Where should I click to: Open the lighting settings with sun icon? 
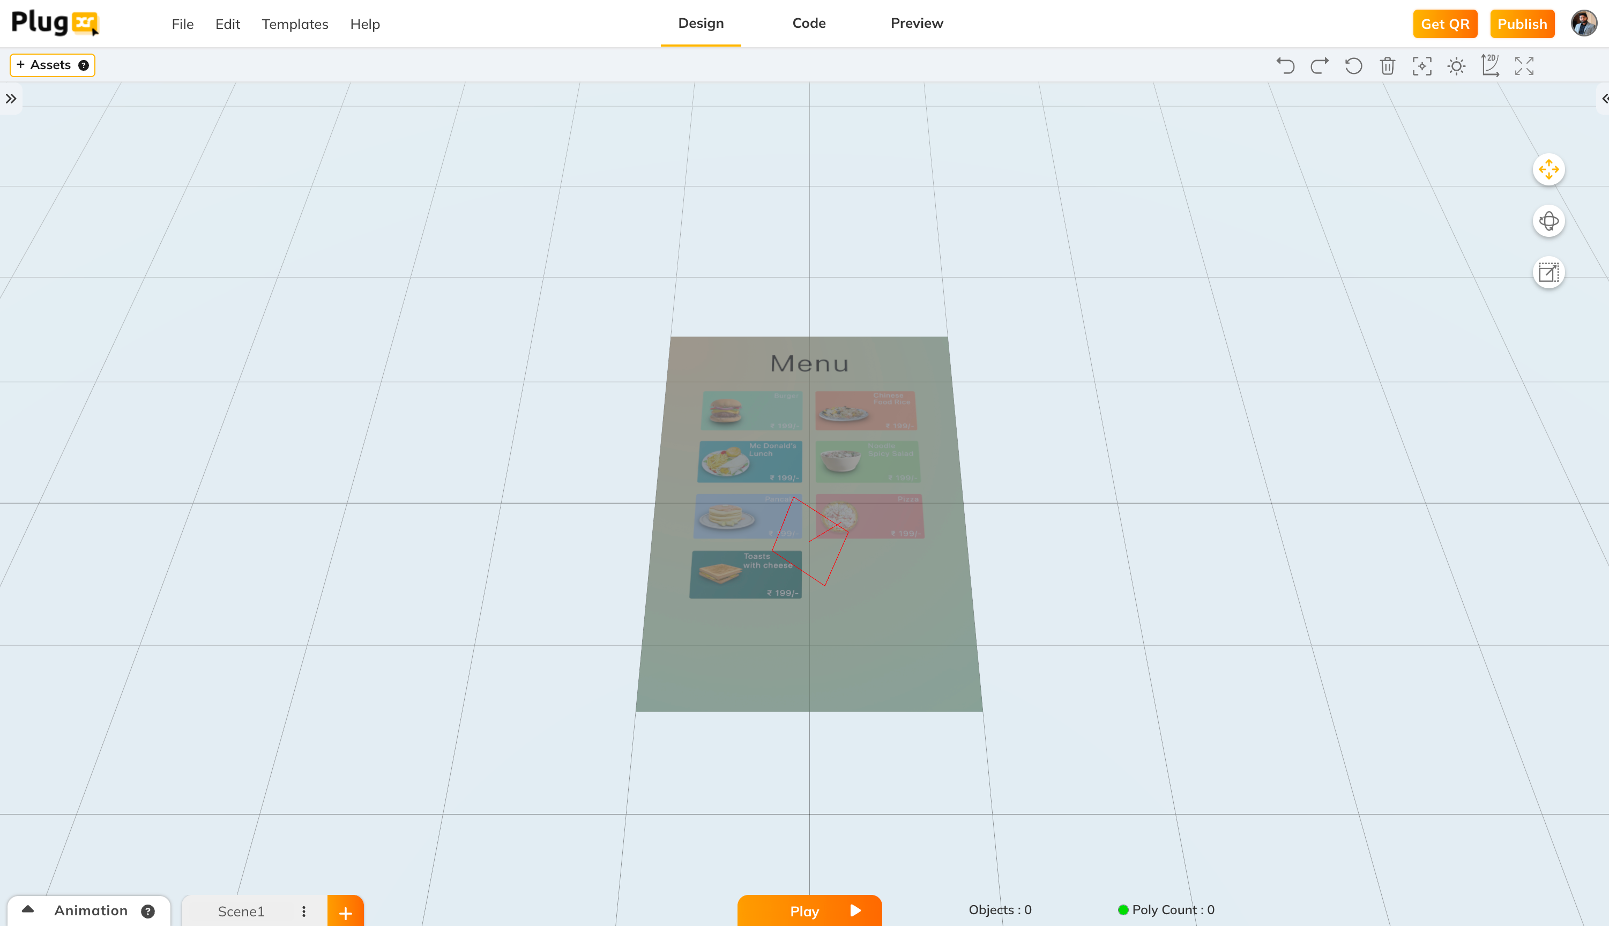[1456, 65]
